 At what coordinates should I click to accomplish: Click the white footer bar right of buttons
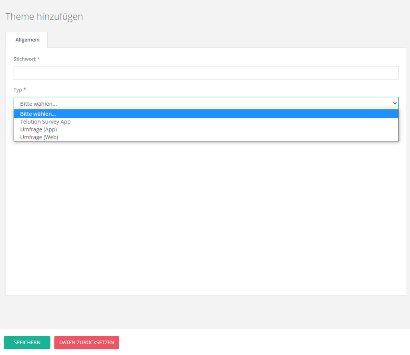(264, 343)
